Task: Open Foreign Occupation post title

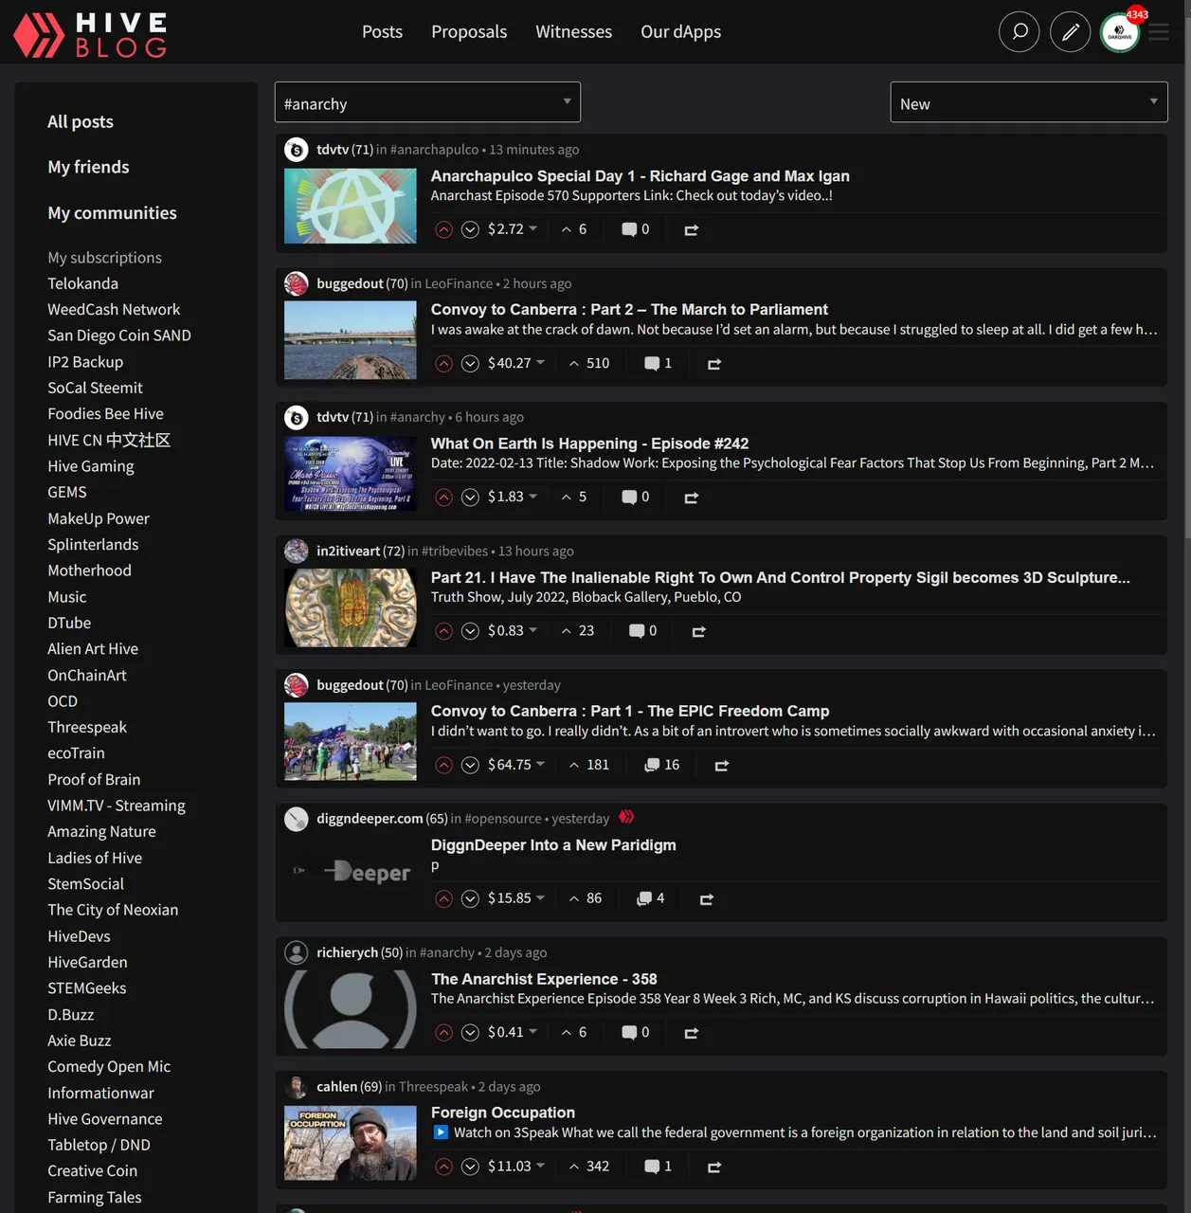Action: click(x=503, y=1113)
